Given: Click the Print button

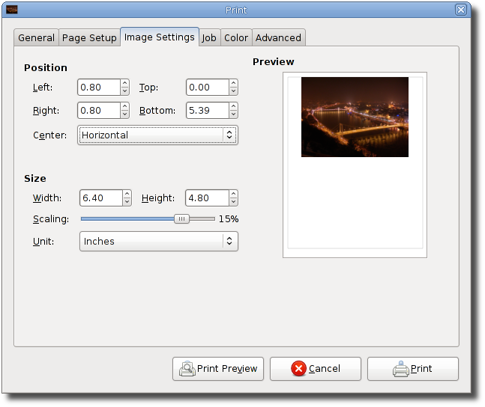Looking at the screenshot, I should coord(413,369).
